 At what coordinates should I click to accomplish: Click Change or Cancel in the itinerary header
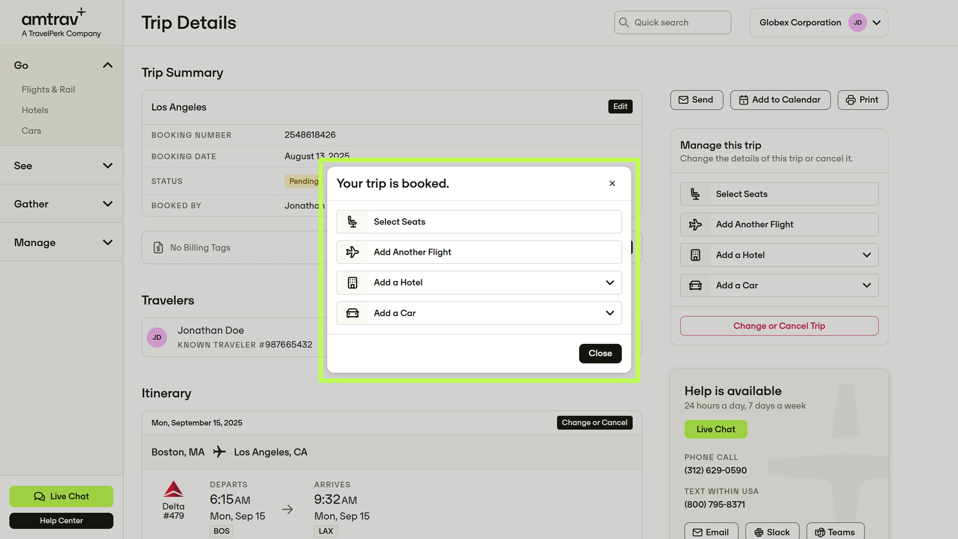pos(594,423)
